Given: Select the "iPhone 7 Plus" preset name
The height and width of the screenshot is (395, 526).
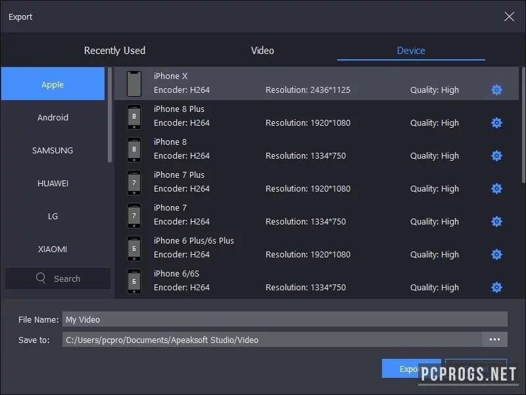Looking at the screenshot, I should click(179, 175).
